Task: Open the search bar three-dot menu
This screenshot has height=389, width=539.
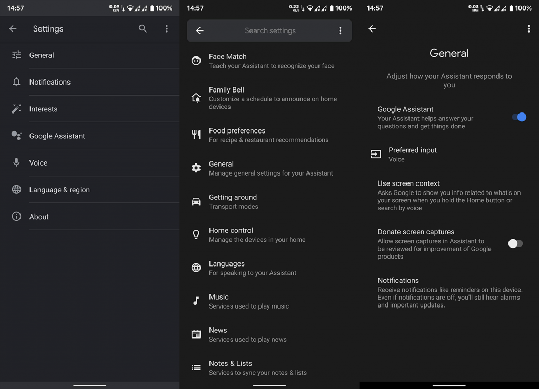Action: (341, 30)
